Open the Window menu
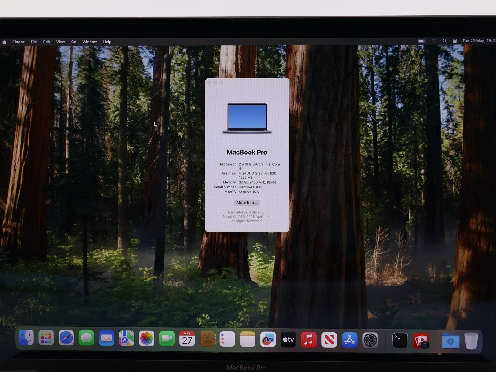This screenshot has height=372, width=496. 90,42
